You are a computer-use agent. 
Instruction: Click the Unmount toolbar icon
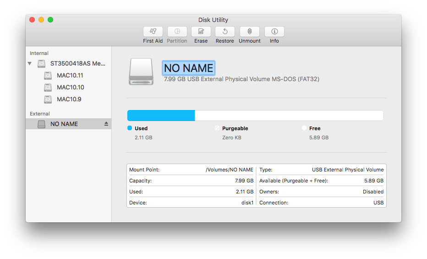[249, 32]
